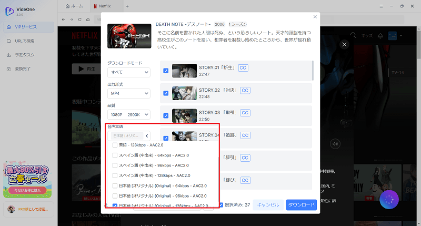Open the hamburger menu in title bar
The height and width of the screenshot is (226, 421).
click(x=381, y=6)
